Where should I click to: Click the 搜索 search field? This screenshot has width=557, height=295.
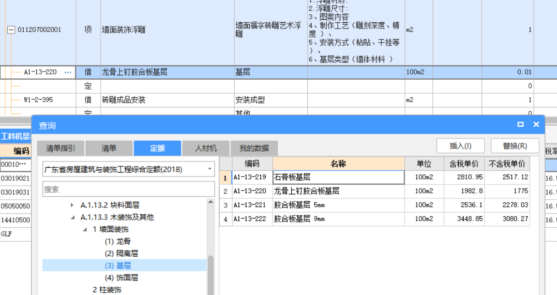[x=129, y=189]
